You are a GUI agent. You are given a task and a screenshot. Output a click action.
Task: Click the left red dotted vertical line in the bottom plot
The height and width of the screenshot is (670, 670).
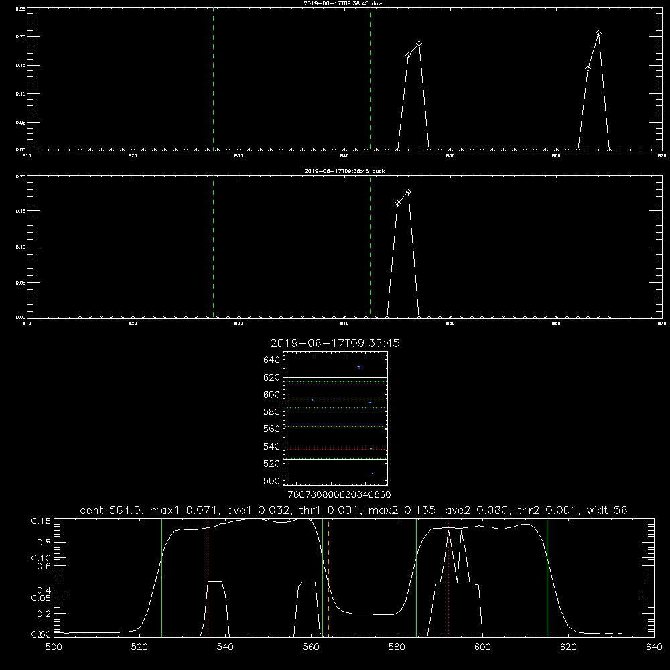pos(208,577)
